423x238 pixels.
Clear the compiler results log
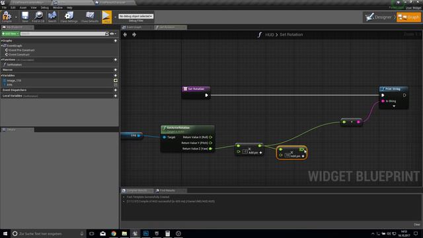tap(417, 225)
